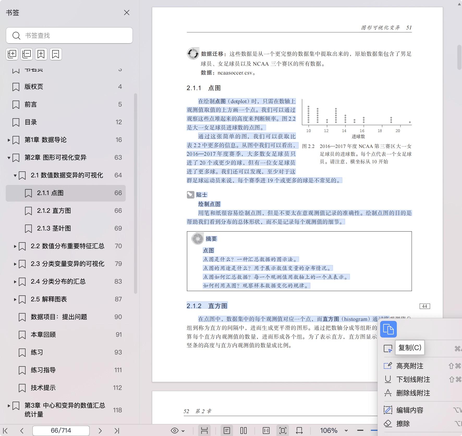The height and width of the screenshot is (436, 462).
Task: Click the remove bookmark icon
Action: pos(56,54)
